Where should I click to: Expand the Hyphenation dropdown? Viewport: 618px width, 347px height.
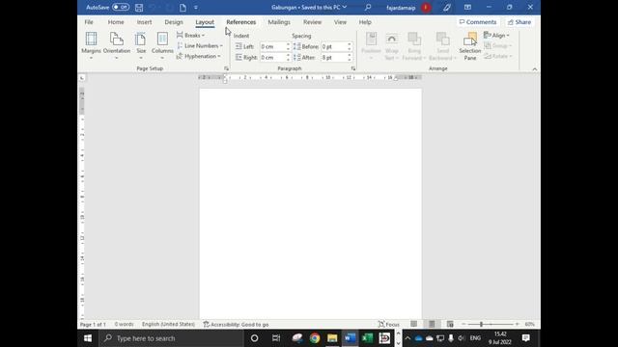pyautogui.click(x=199, y=56)
